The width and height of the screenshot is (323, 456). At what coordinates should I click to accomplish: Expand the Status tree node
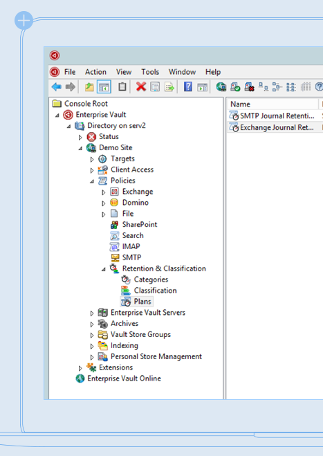(80, 137)
